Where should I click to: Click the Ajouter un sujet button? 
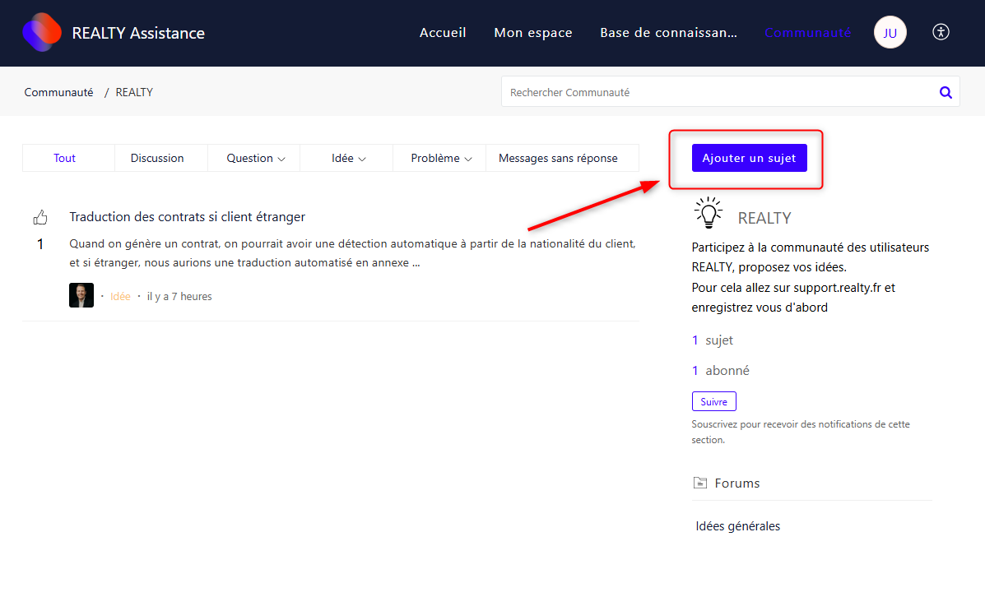pyautogui.click(x=749, y=158)
